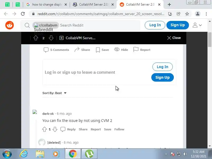This screenshot has height=159, width=212.
Task: Show hidden system tray icons
Action: (166, 154)
